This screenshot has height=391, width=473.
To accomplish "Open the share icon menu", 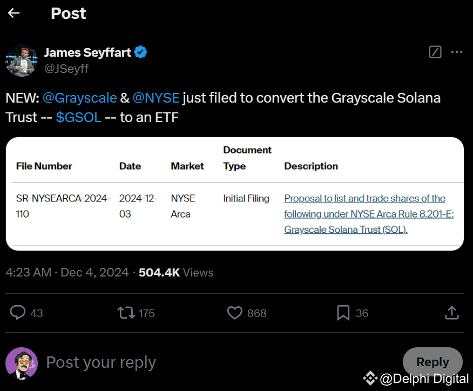I will click(451, 312).
